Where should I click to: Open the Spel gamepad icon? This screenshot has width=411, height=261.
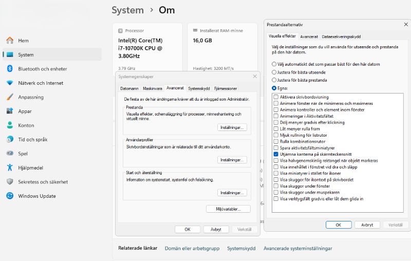(x=10, y=153)
